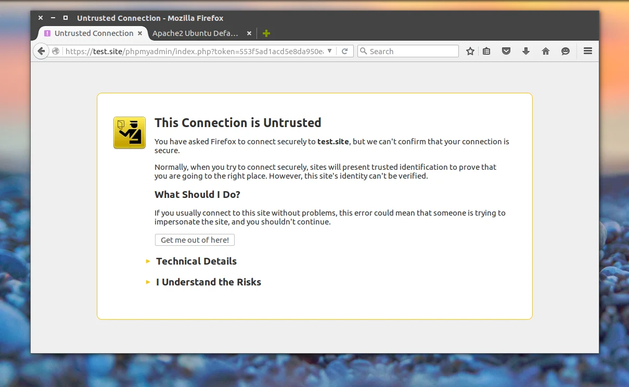Click the warning favicon on first tab
Viewport: 629px width, 387px height.
[47, 33]
